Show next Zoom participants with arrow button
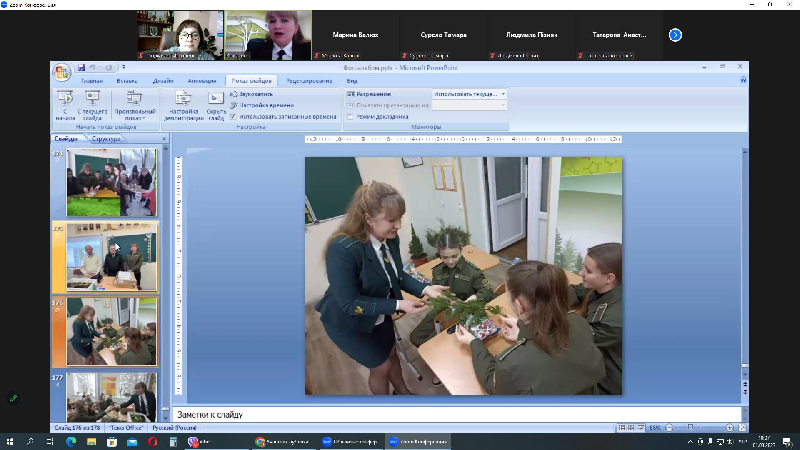Screen dimensions: 800x450 (675, 35)
